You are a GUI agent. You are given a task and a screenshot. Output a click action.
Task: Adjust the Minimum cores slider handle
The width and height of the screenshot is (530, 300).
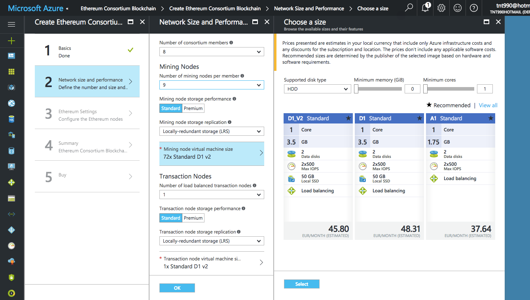425,89
